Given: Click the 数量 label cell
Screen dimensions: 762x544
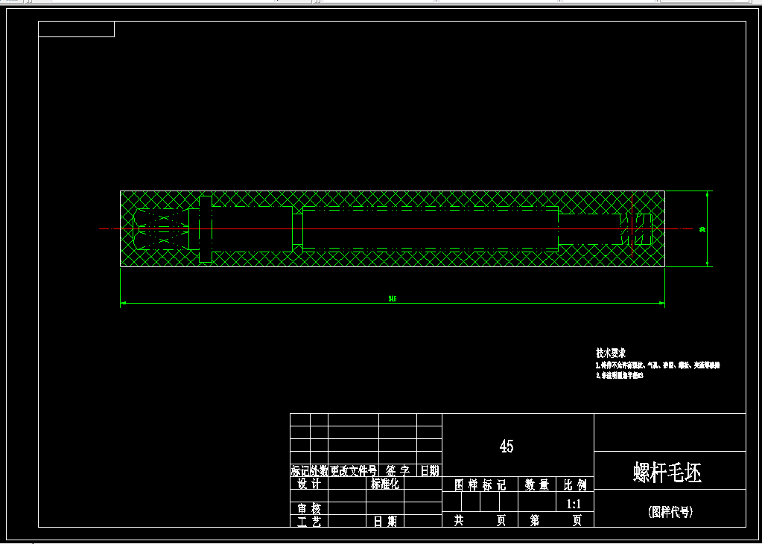Looking at the screenshot, I should pos(537,484).
